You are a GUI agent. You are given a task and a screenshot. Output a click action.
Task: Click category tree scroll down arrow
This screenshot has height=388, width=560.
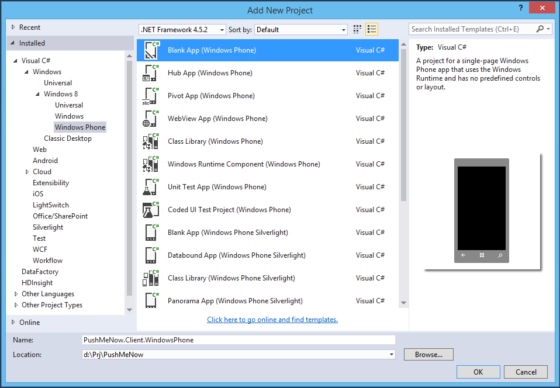[x=129, y=310]
